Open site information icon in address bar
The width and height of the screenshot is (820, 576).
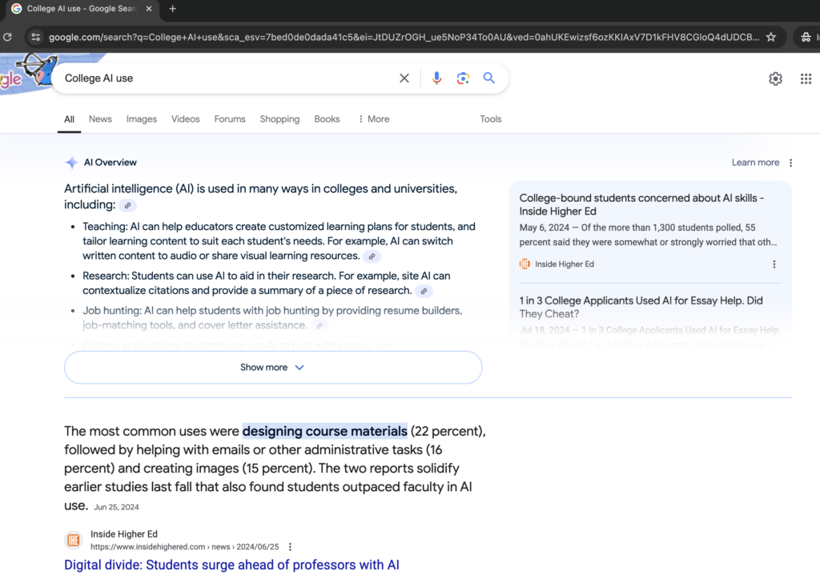[x=35, y=37]
